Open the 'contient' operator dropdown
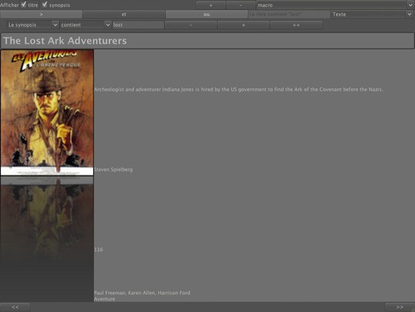This screenshot has height=312, width=415. click(85, 25)
